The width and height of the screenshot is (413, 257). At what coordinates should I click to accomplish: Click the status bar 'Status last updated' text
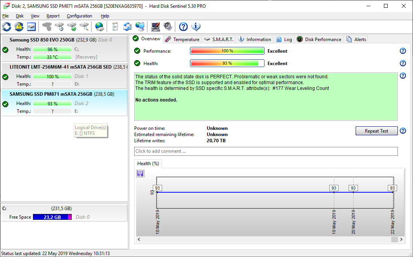tap(55, 253)
